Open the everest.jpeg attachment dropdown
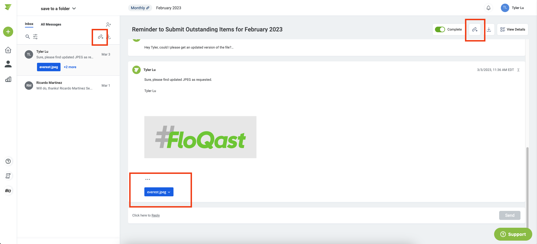The width and height of the screenshot is (537, 244). pos(159,192)
